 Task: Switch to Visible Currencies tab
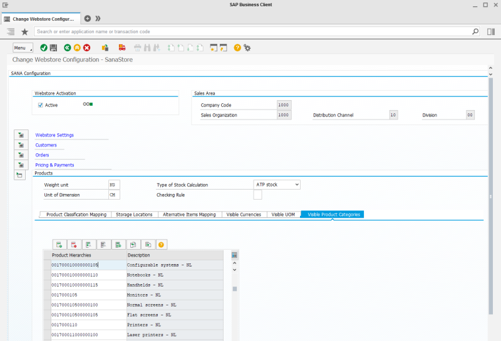[244, 215]
